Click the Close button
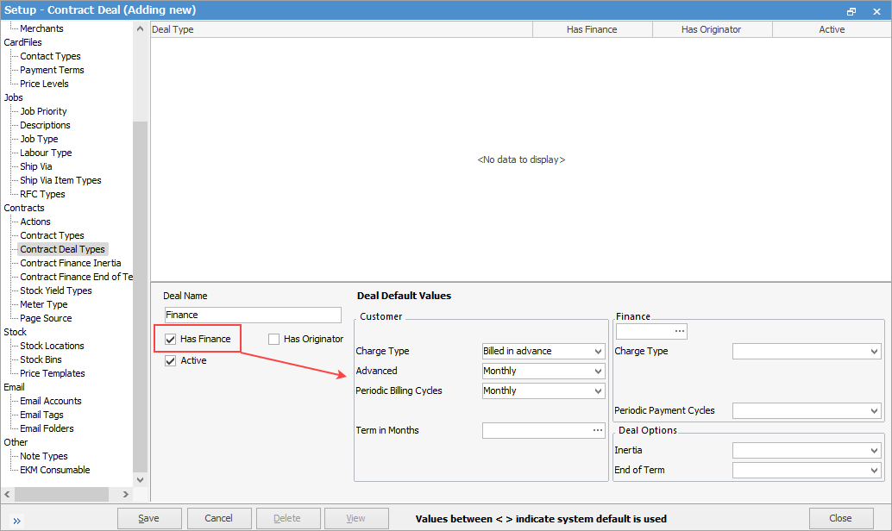 tap(841, 518)
